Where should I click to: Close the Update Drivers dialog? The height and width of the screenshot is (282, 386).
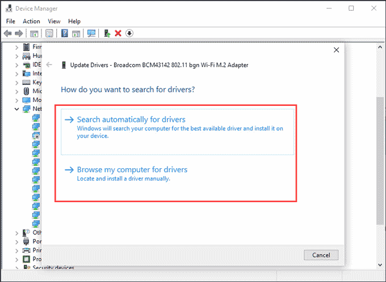click(x=336, y=50)
